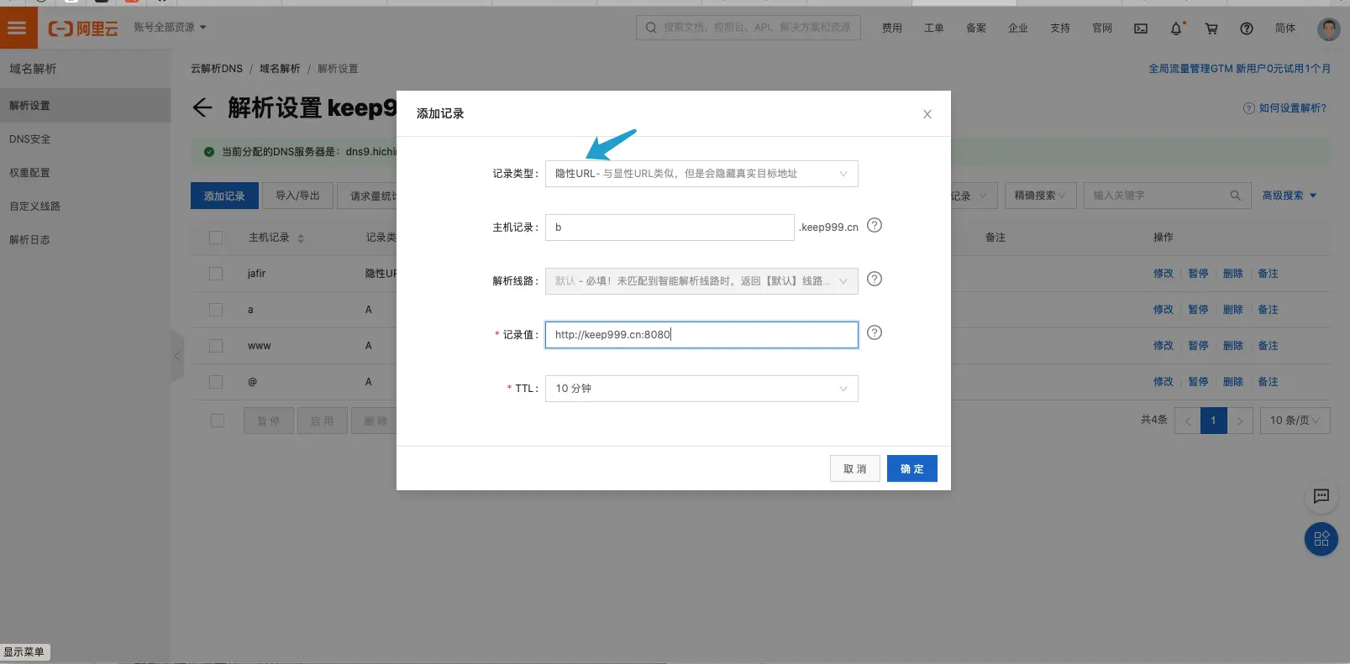Open the 简体 language selector

click(1285, 29)
